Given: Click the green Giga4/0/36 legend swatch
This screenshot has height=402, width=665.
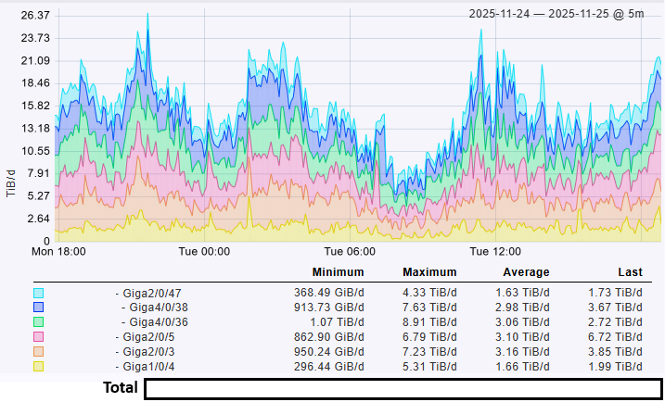Looking at the screenshot, I should (x=38, y=321).
